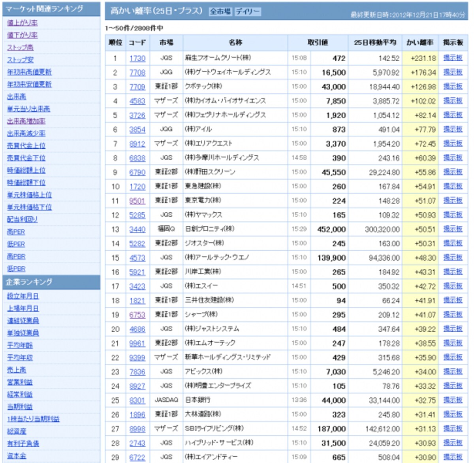Open 売上高 company ranking link
This screenshot has height=463, width=474.
(x=16, y=370)
